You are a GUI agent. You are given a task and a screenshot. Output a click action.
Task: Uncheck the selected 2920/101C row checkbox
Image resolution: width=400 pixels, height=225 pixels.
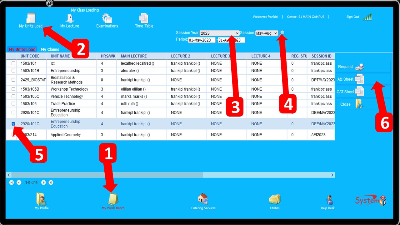13,124
